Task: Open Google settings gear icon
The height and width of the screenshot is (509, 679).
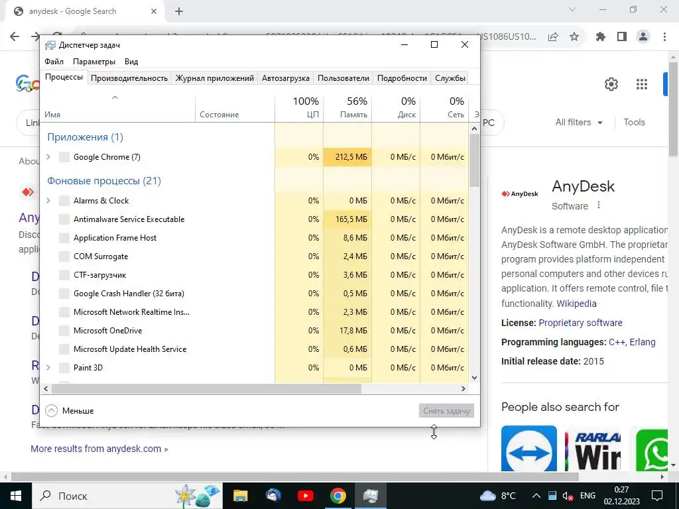Action: tap(611, 84)
